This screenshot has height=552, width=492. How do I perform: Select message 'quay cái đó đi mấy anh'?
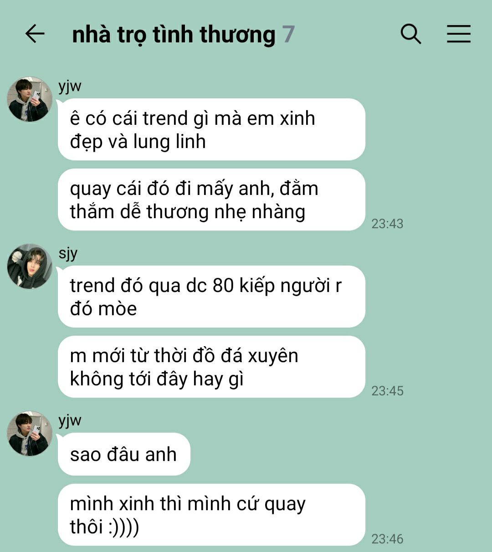[x=211, y=199]
